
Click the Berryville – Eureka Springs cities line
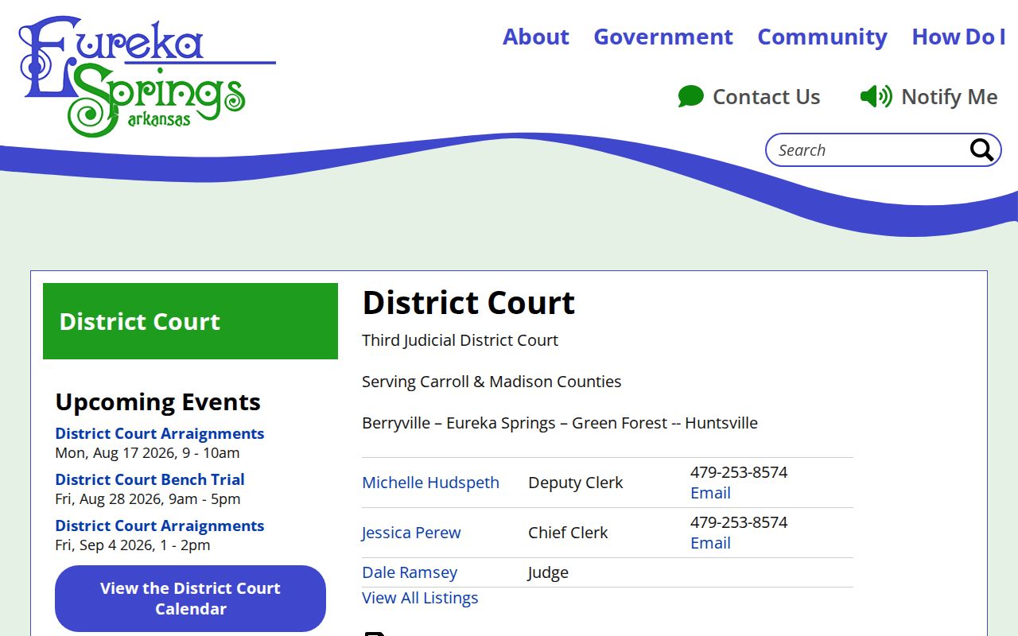coord(560,423)
